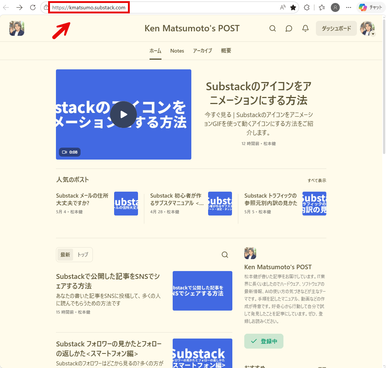Click '4月 28・松本健' date text
Screen dimensions: 386x368
(x=165, y=212)
